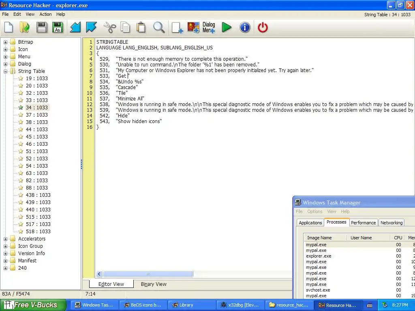This screenshot has width=415, height=311.
Task: Select string table 518 : 1033
Action: pyautogui.click(x=38, y=232)
